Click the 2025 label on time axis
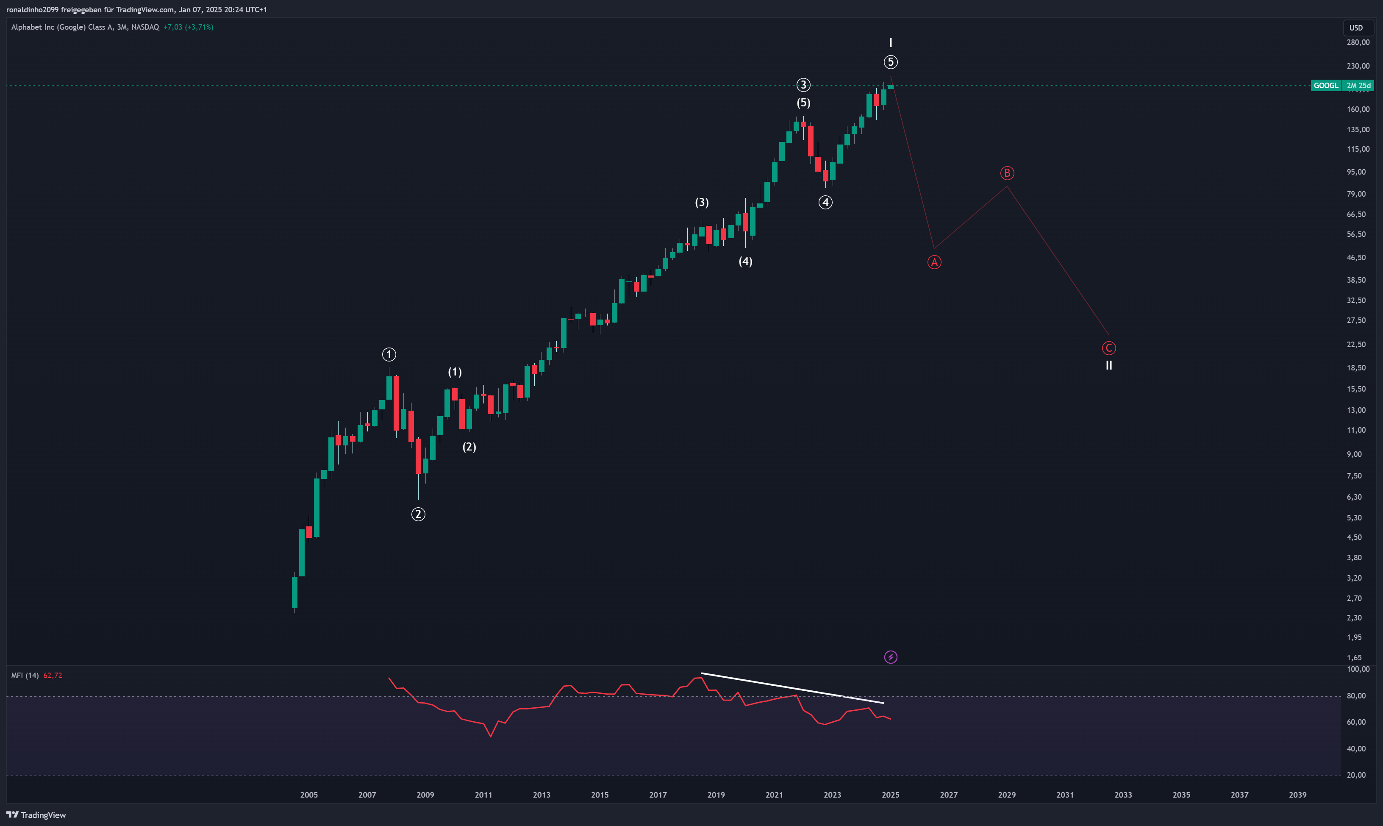The width and height of the screenshot is (1383, 826). click(x=891, y=794)
